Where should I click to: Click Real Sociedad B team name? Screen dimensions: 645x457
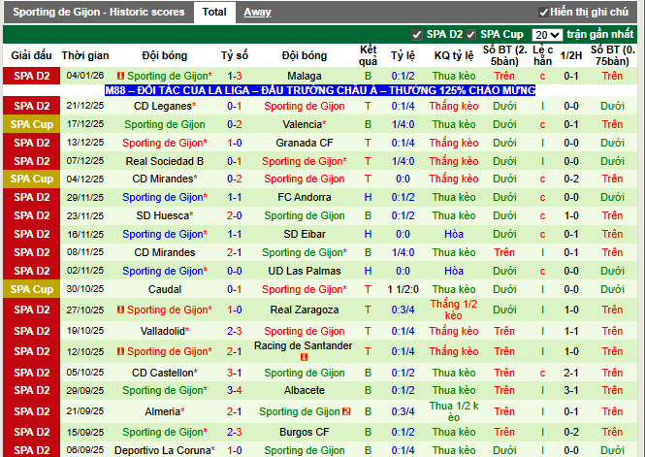[165, 161]
